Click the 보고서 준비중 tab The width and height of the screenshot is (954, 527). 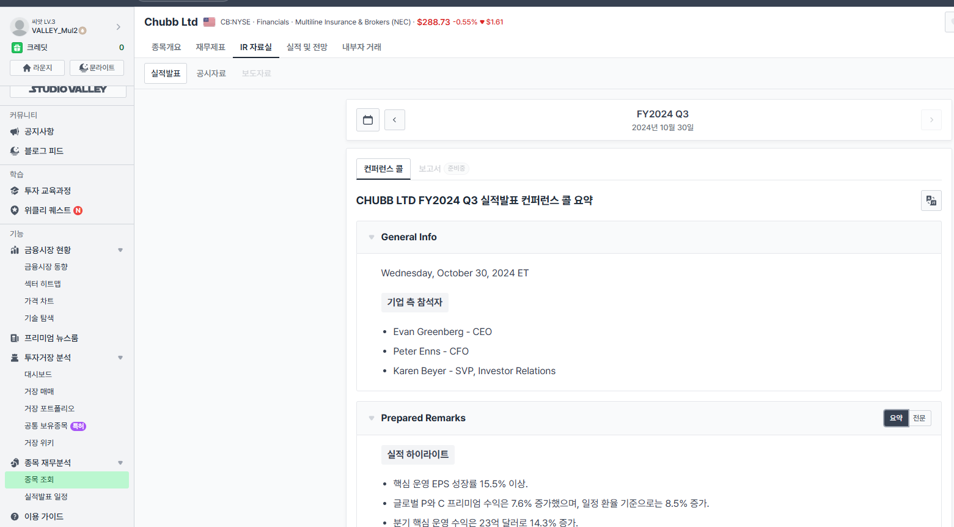[x=443, y=169]
